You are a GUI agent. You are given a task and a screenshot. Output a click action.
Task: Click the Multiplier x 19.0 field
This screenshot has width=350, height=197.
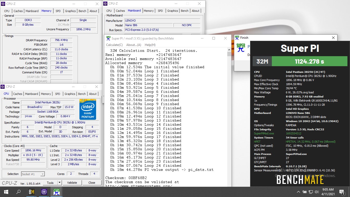pyautogui.click(x=33, y=155)
